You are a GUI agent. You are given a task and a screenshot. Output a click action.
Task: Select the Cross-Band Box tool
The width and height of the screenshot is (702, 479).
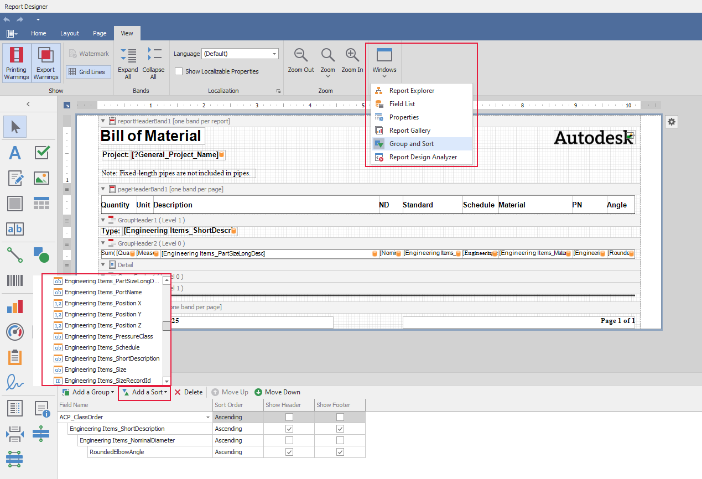click(x=15, y=459)
